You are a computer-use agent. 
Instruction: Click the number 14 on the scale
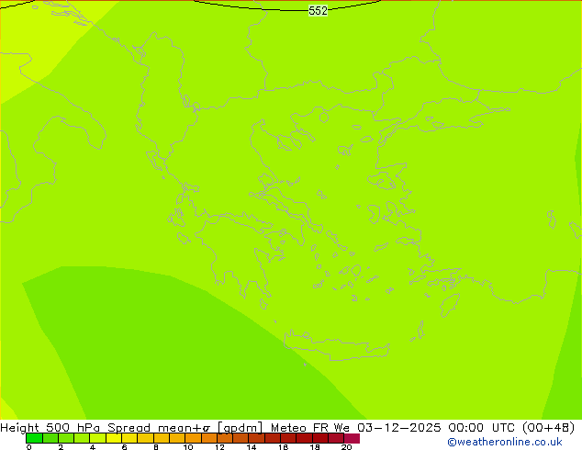pos(251,447)
